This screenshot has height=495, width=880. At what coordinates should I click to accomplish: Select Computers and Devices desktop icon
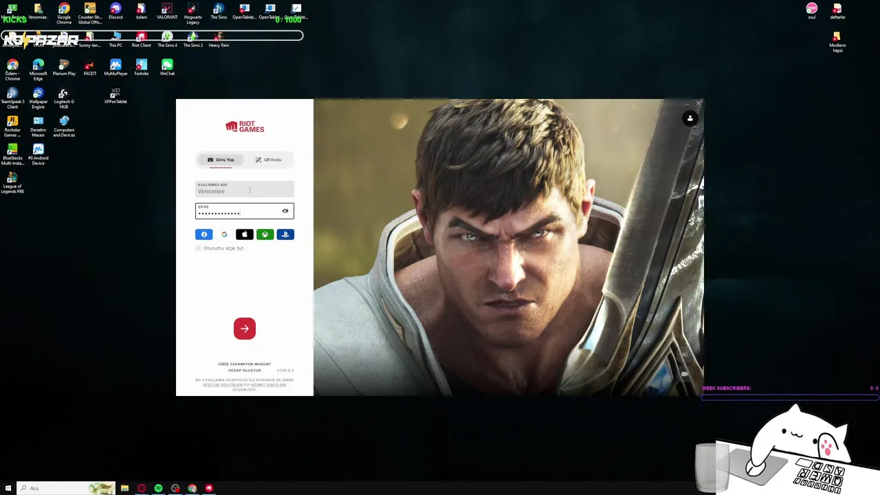64,126
